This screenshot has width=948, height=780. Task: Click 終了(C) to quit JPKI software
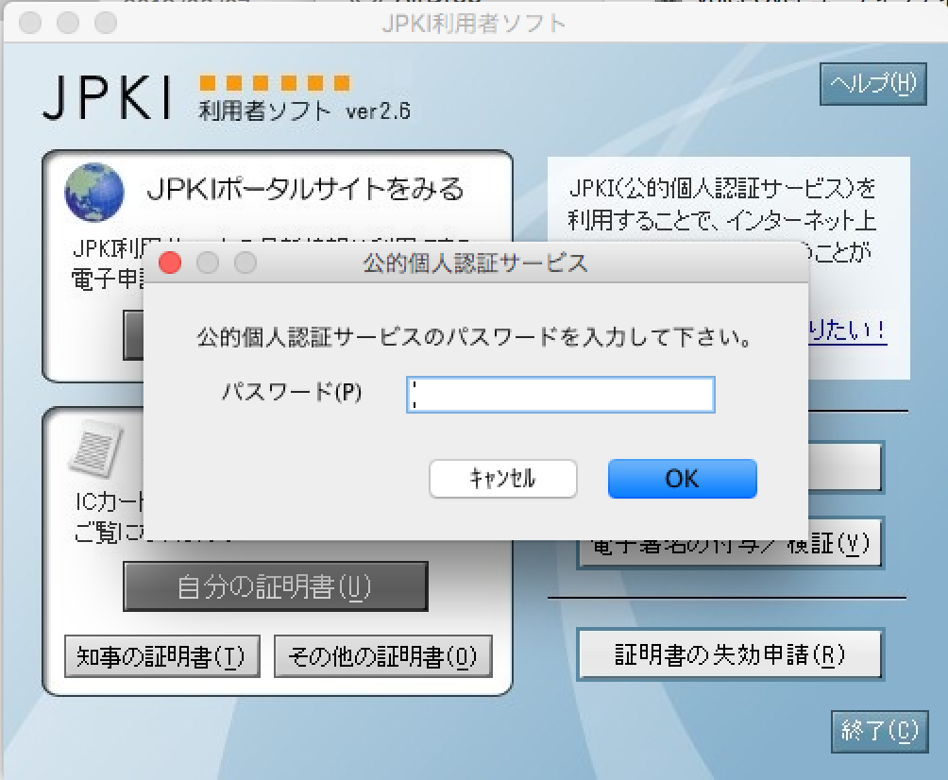tap(880, 731)
